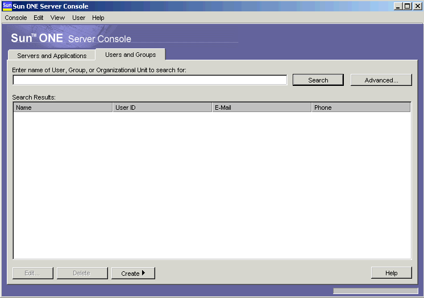This screenshot has height=298, width=424.
Task: Click the status progress bar
Action: pyautogui.click(x=376, y=291)
